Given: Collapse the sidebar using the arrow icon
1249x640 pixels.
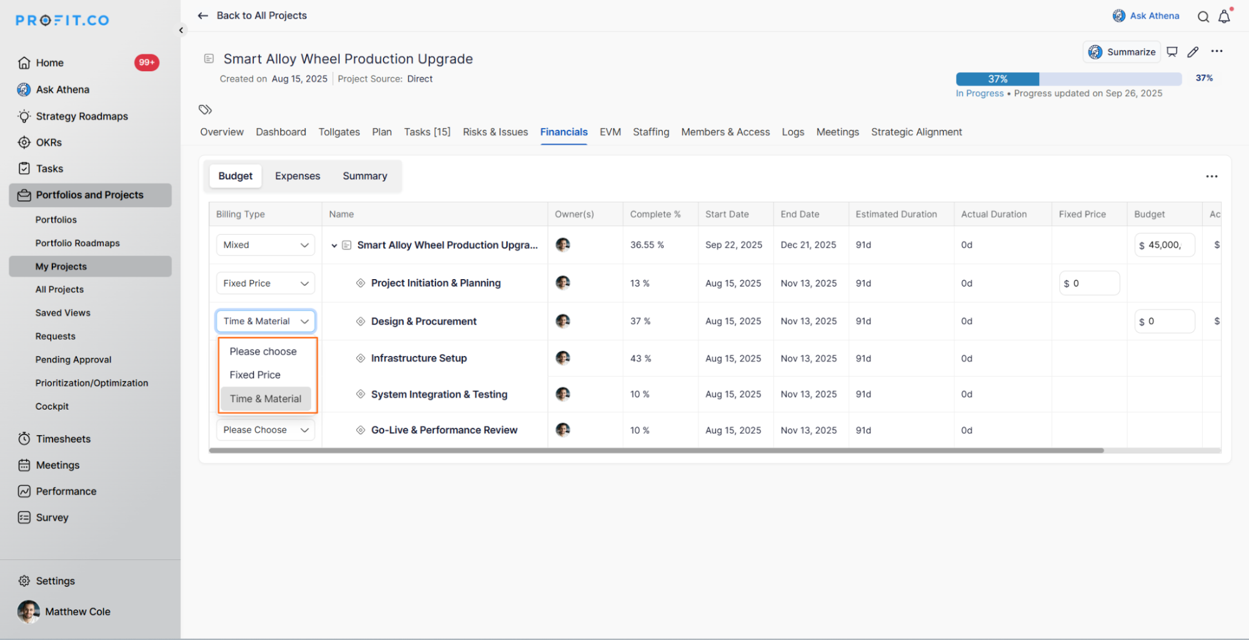Looking at the screenshot, I should click(181, 30).
